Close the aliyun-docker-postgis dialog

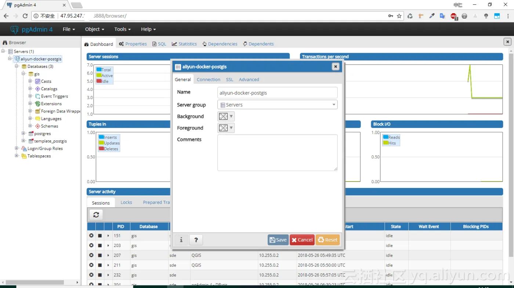(x=335, y=66)
